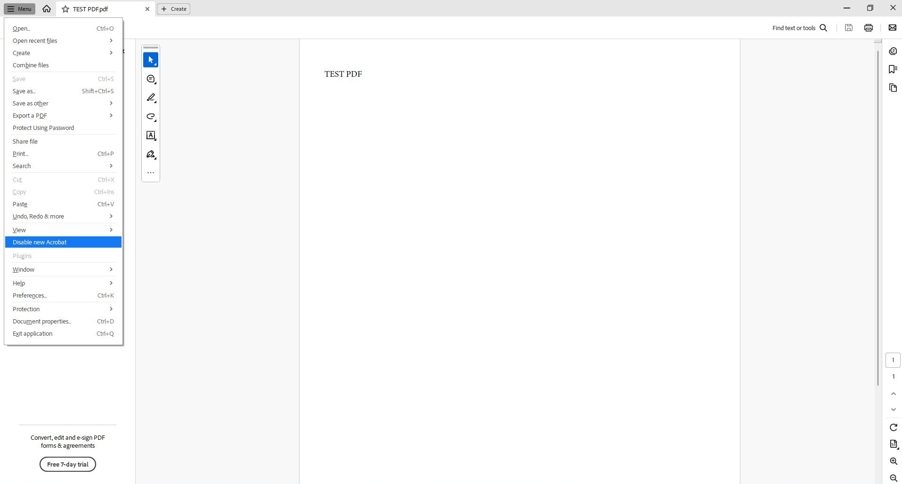
Task: Open the Comments panel icon
Action: pyautogui.click(x=893, y=51)
